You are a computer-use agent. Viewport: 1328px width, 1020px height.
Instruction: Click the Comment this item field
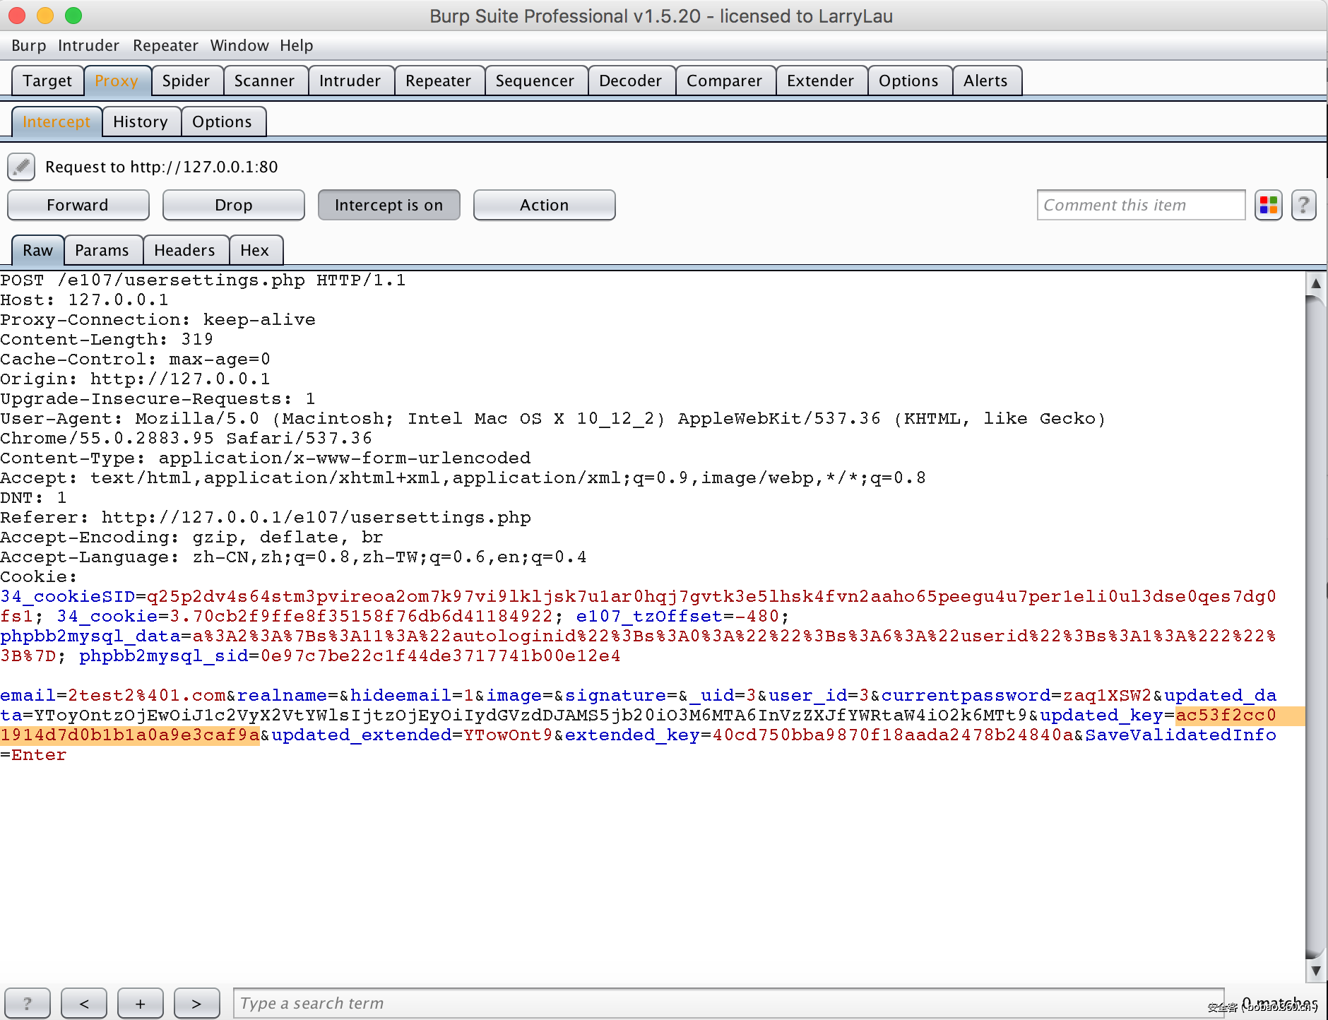1140,205
